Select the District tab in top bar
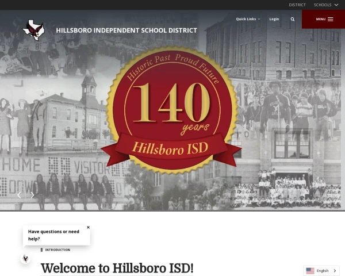The width and height of the screenshot is (345, 276). [297, 5]
